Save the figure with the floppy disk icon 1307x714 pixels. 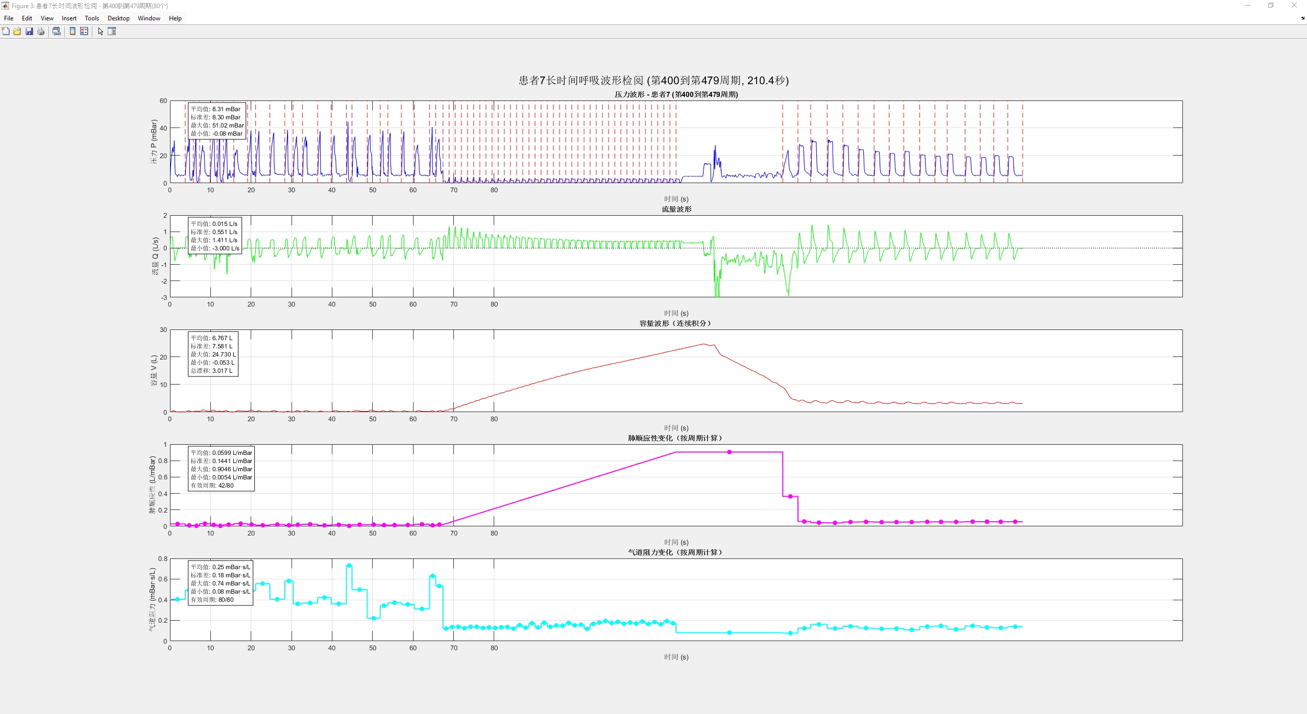pos(29,31)
